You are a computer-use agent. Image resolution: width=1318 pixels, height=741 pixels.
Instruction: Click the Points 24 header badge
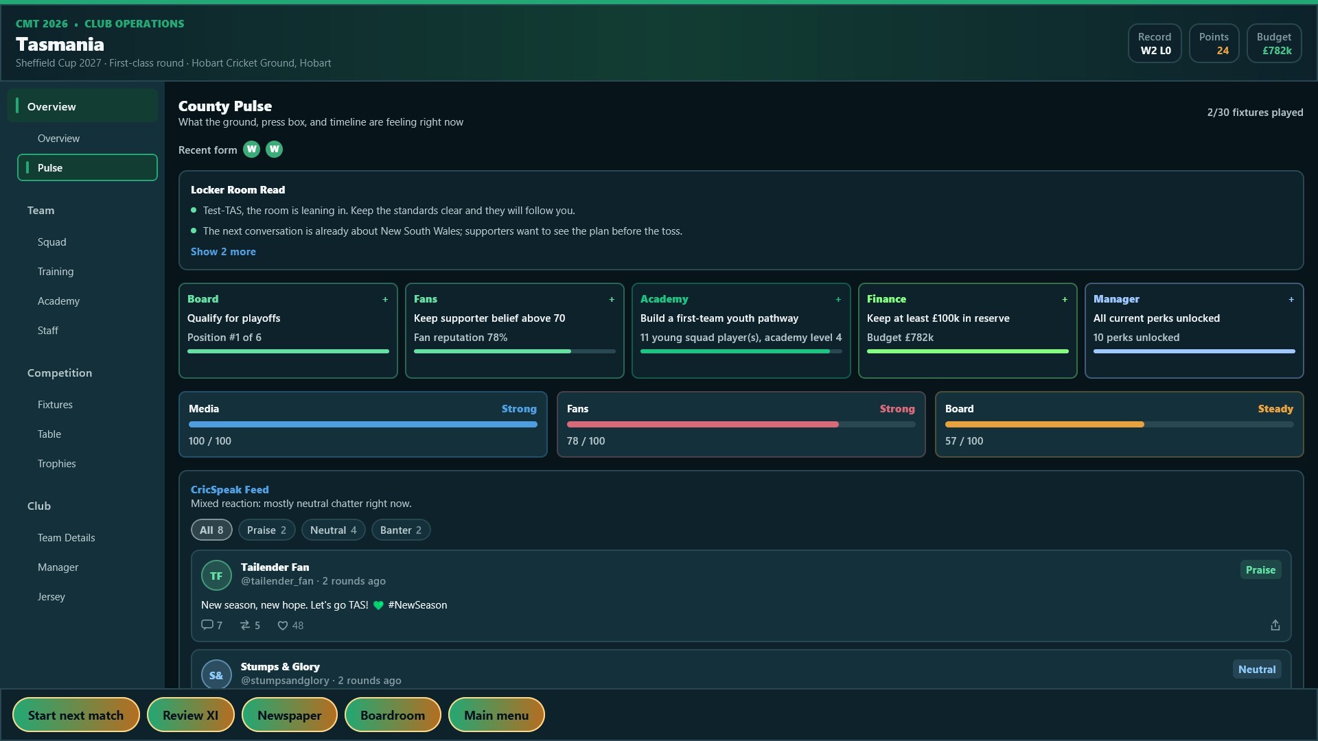click(1214, 43)
